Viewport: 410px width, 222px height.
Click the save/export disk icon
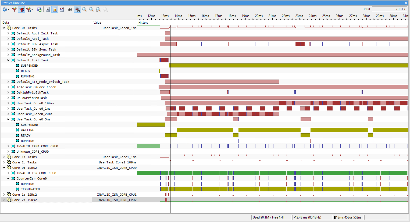(40, 9)
